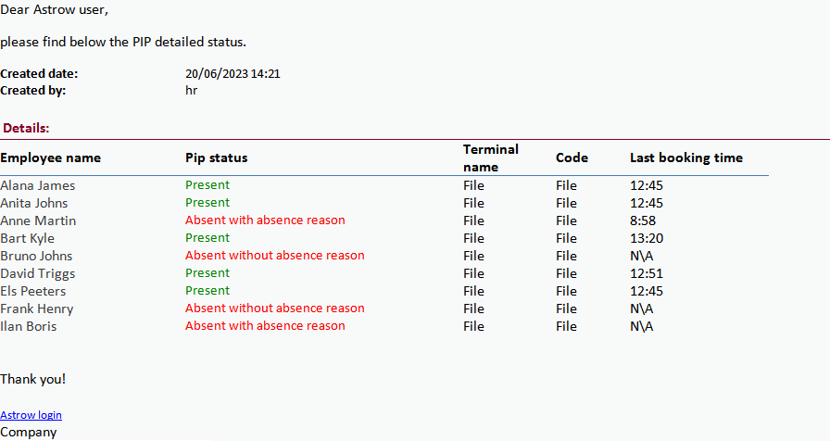
Task: Click Anne Martin's absent status text
Action: pyautogui.click(x=265, y=220)
